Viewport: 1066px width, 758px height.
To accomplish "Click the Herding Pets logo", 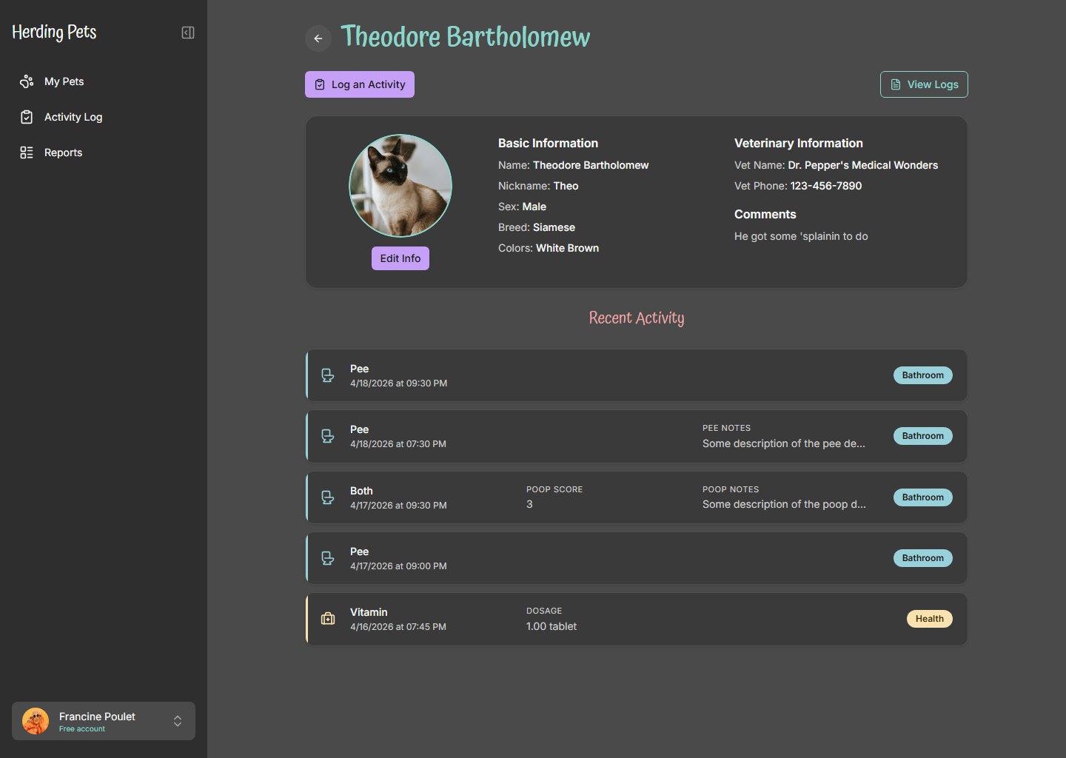I will coord(54,32).
